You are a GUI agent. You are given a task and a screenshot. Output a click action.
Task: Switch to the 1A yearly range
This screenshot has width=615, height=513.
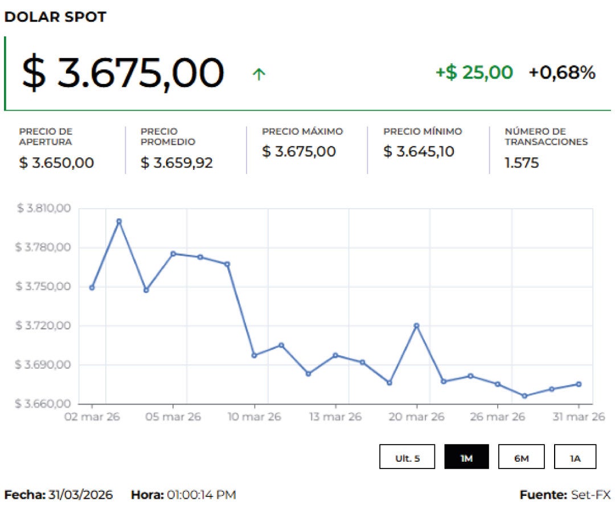[x=575, y=457]
